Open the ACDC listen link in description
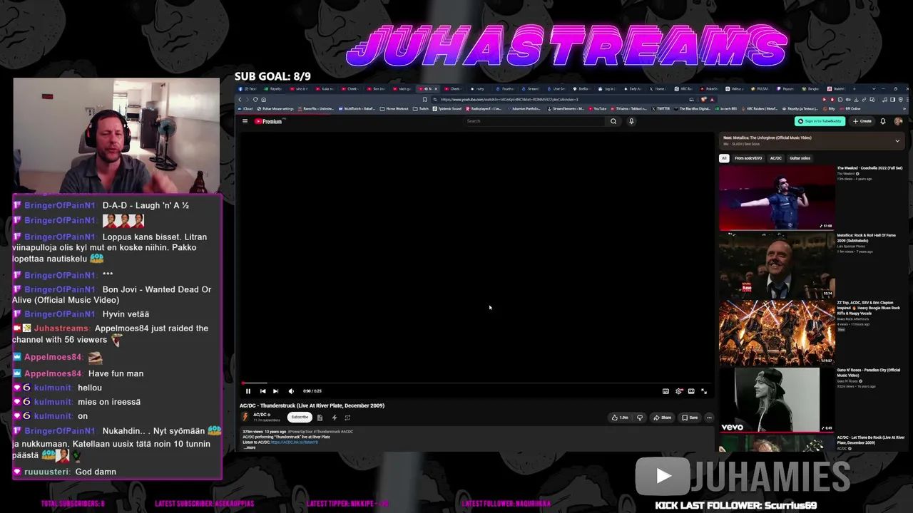Image resolution: width=913 pixels, height=513 pixels. coord(295,442)
